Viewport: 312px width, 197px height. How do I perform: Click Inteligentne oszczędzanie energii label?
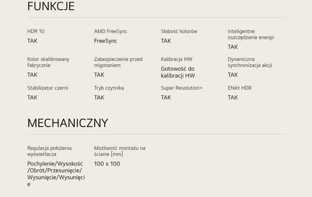[251, 34]
